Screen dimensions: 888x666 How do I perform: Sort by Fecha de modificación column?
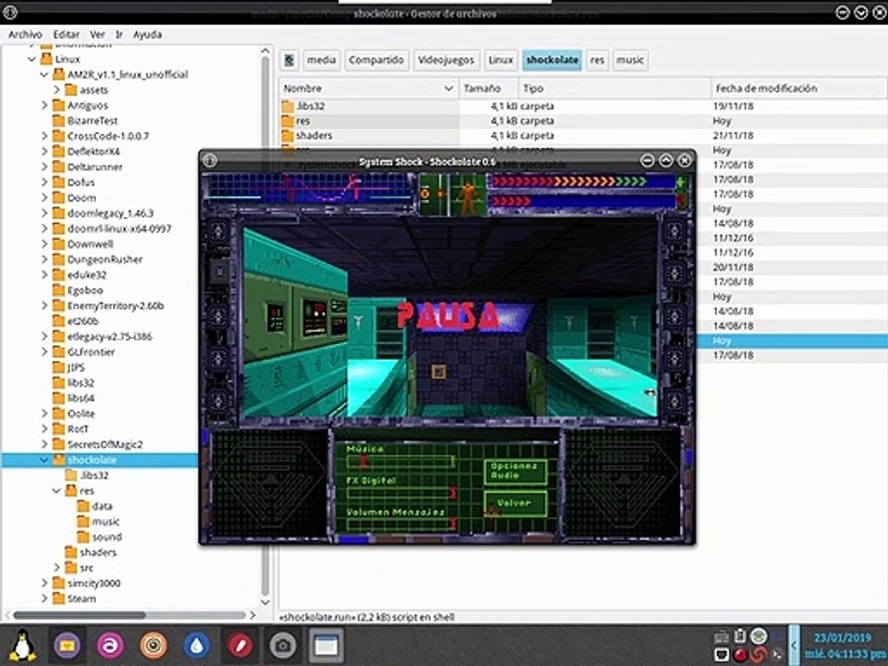(798, 89)
